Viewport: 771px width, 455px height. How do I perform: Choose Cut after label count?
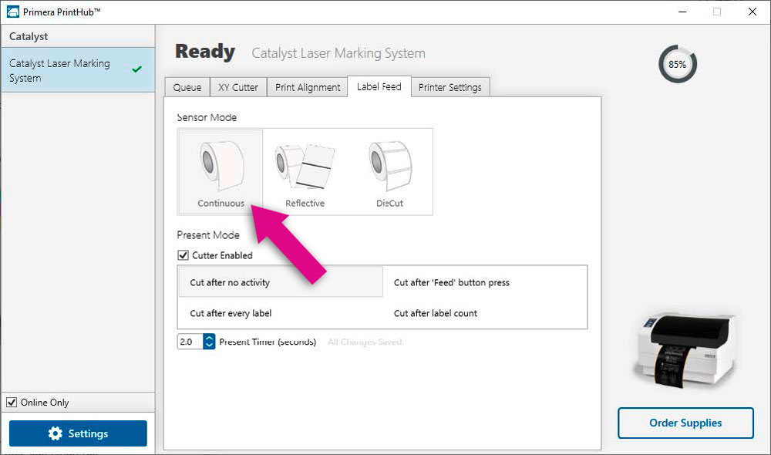(485, 313)
